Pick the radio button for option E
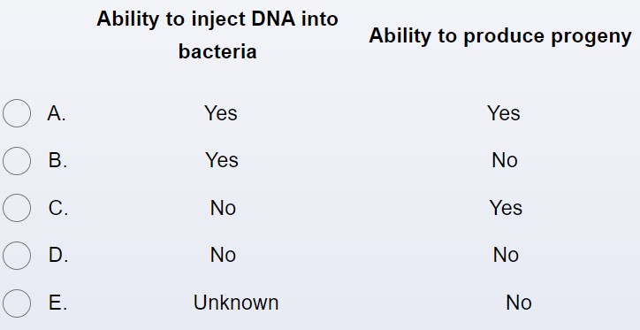640x330 pixels. [17, 303]
